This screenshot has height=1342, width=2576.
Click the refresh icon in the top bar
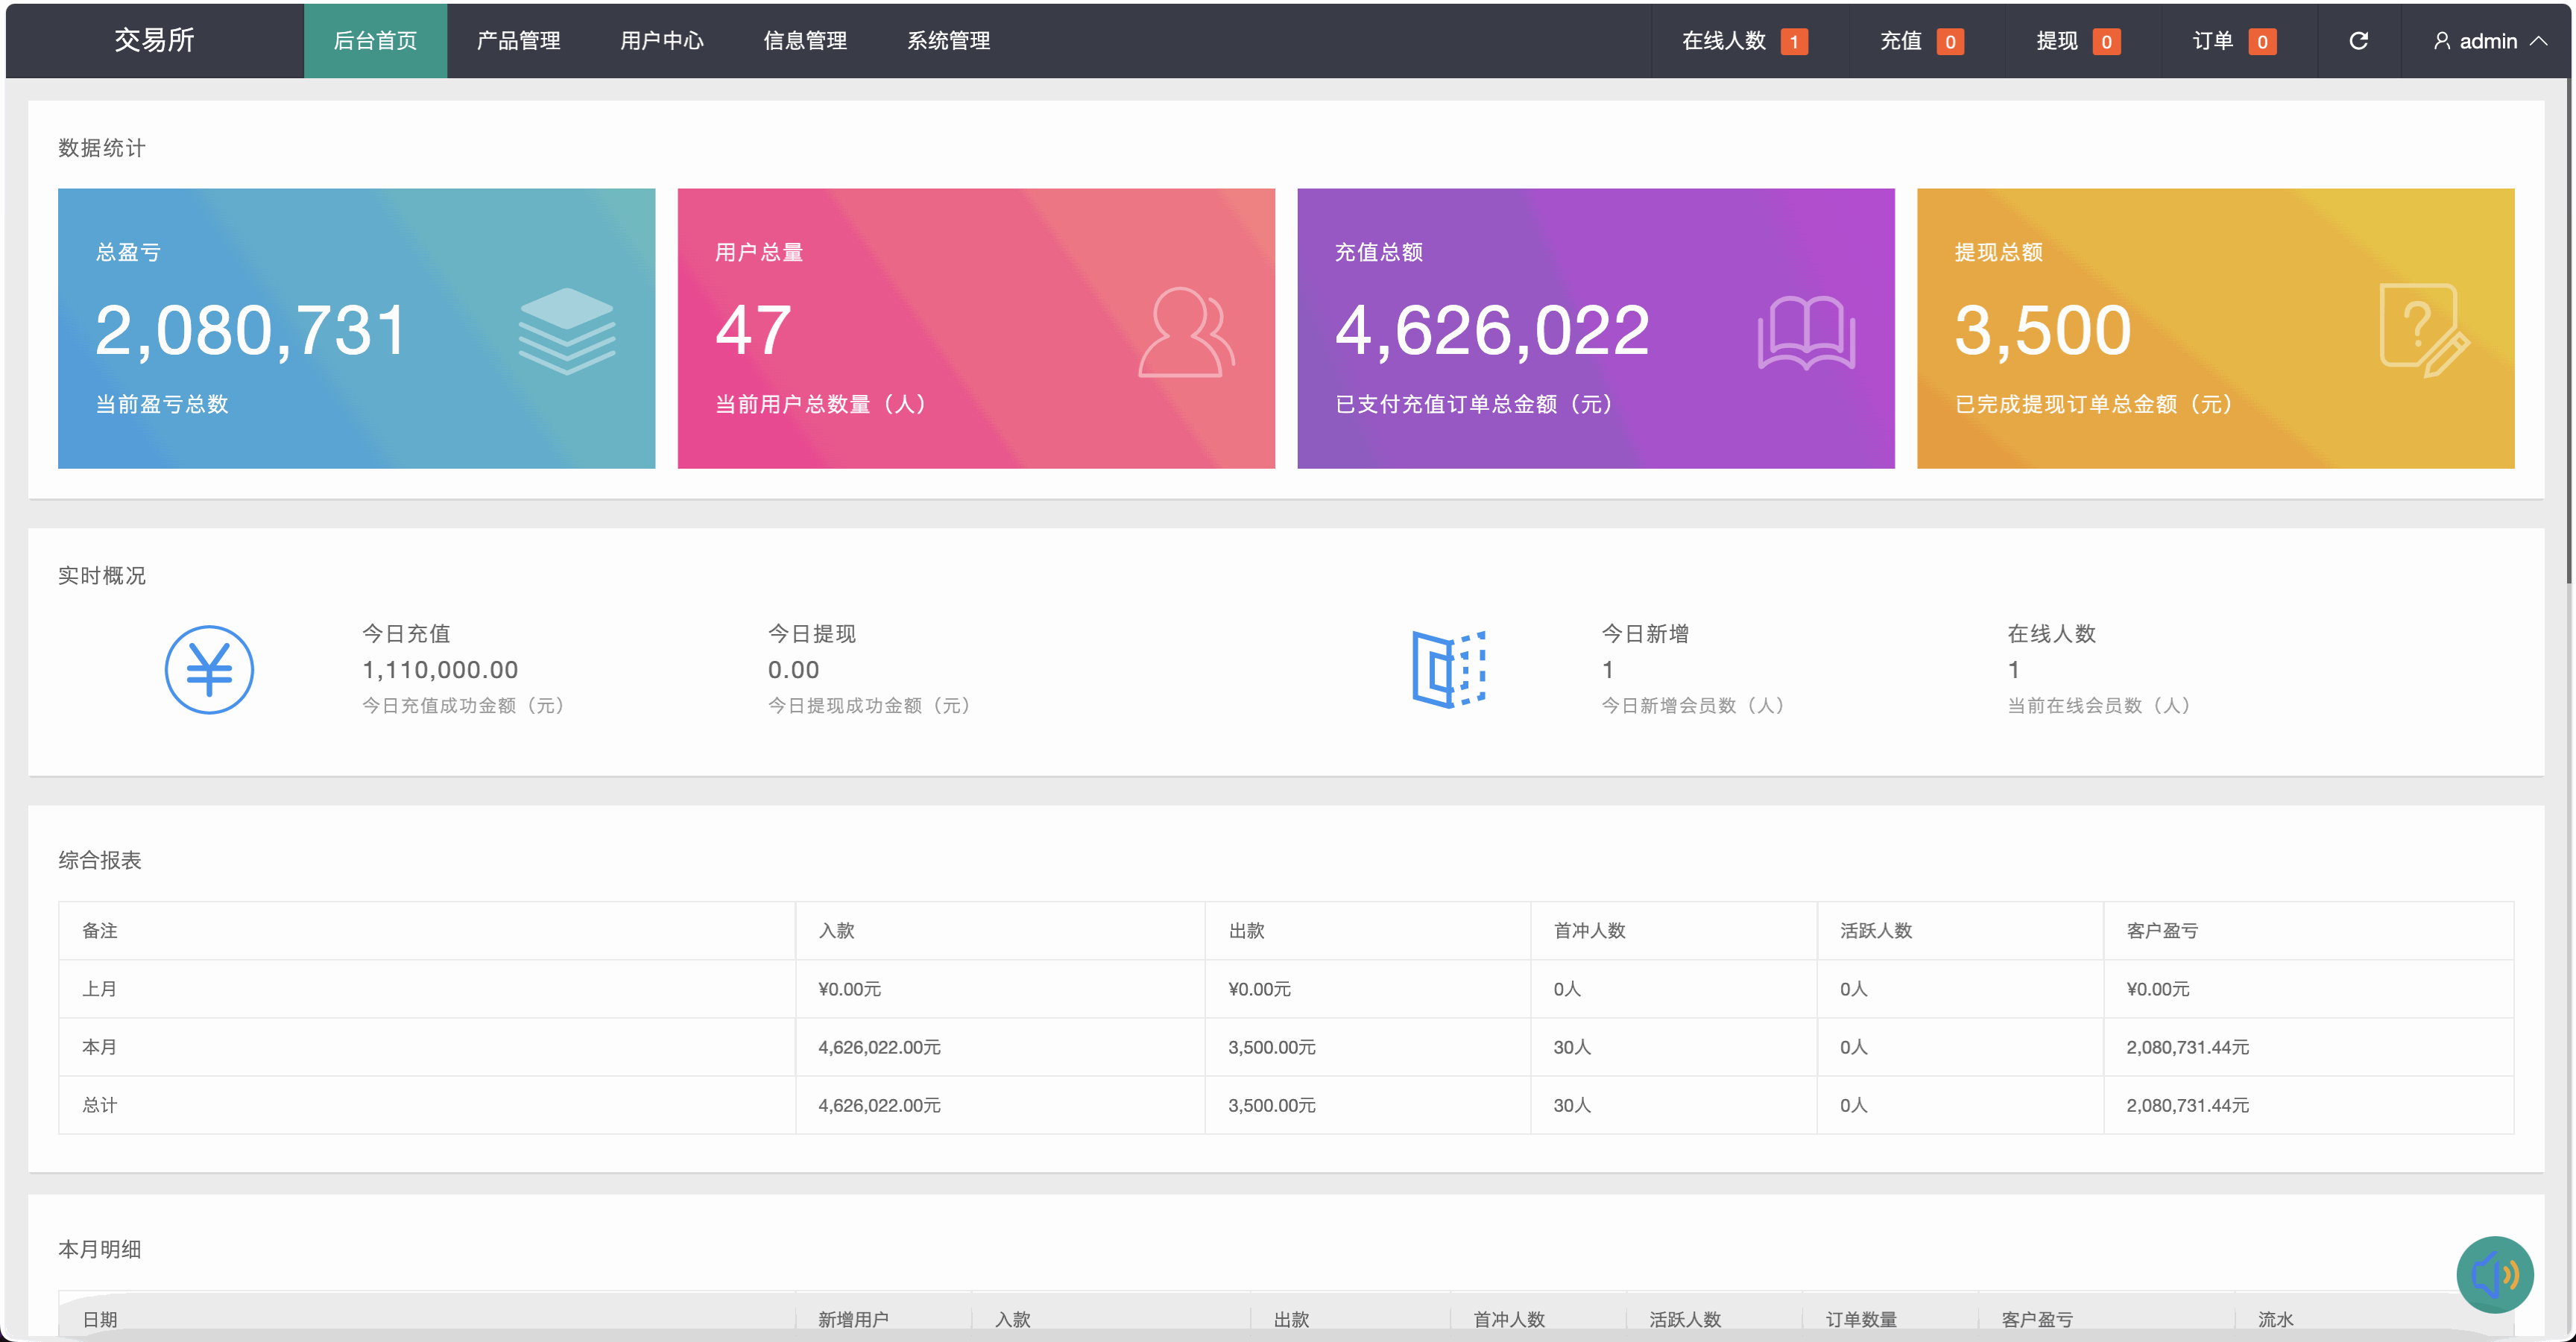[x=2359, y=41]
